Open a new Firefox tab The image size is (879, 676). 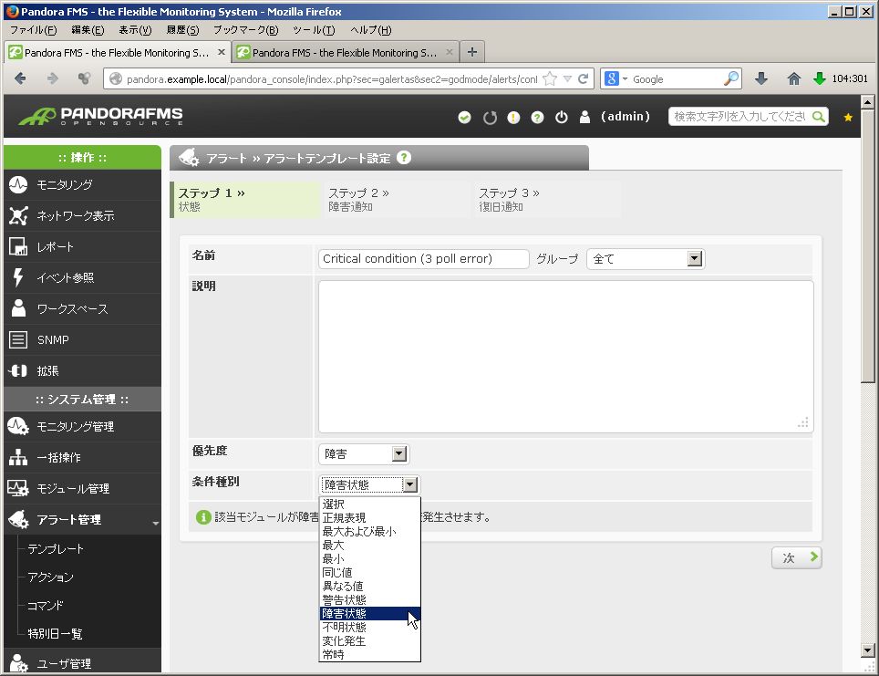(472, 52)
